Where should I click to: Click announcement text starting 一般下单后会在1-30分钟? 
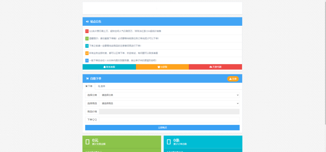point(123,60)
